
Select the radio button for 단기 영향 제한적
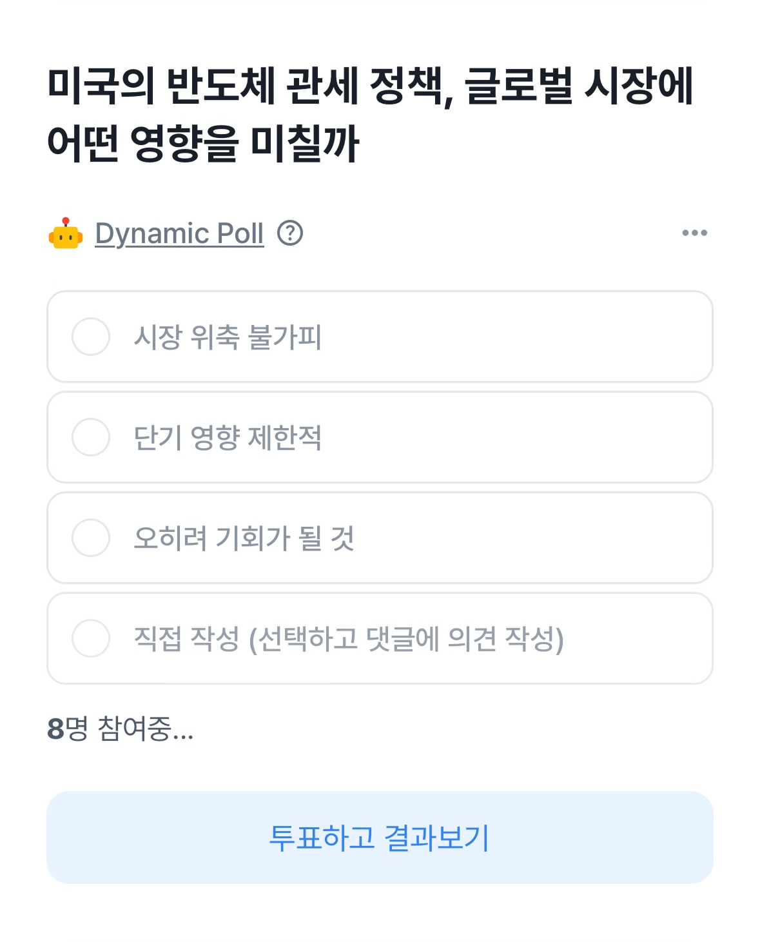click(91, 437)
